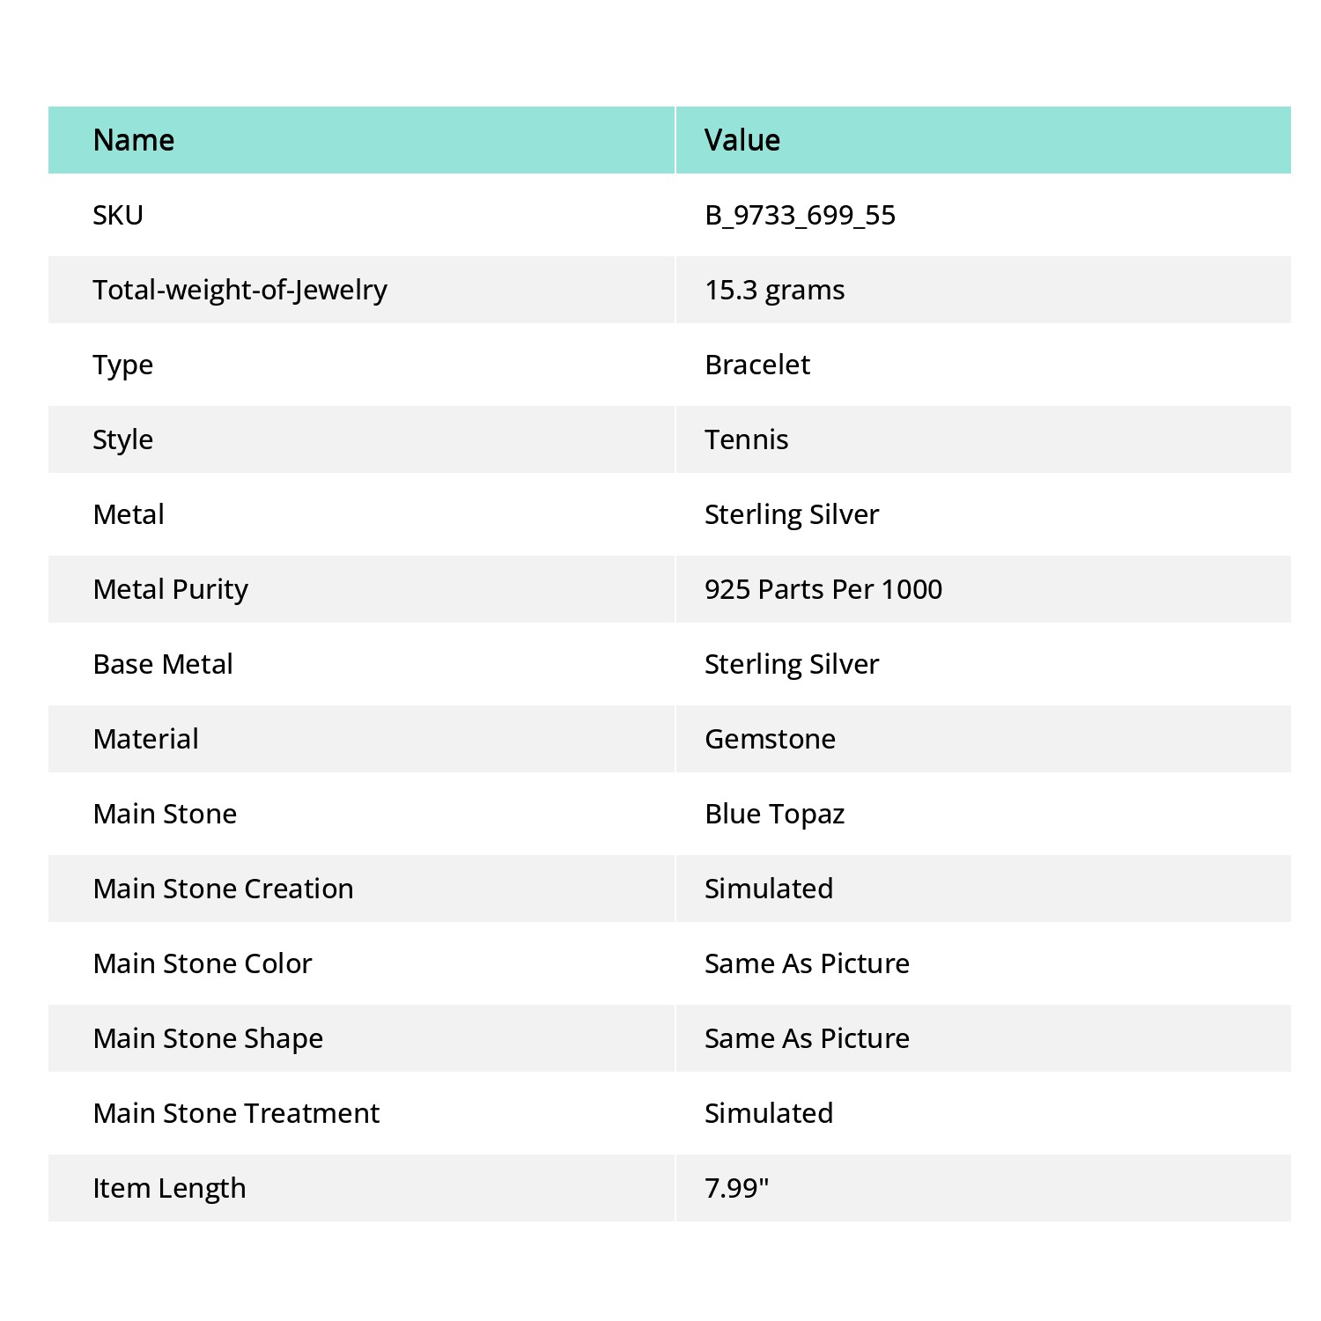The height and width of the screenshot is (1321, 1321).
Task: Select the Blue Topaz value
Action: [774, 814]
